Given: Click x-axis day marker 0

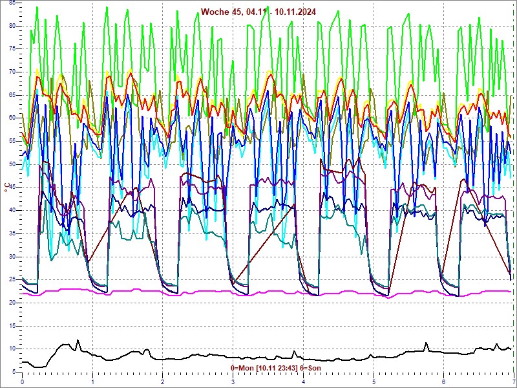Looking at the screenshot, I should coord(23,382).
